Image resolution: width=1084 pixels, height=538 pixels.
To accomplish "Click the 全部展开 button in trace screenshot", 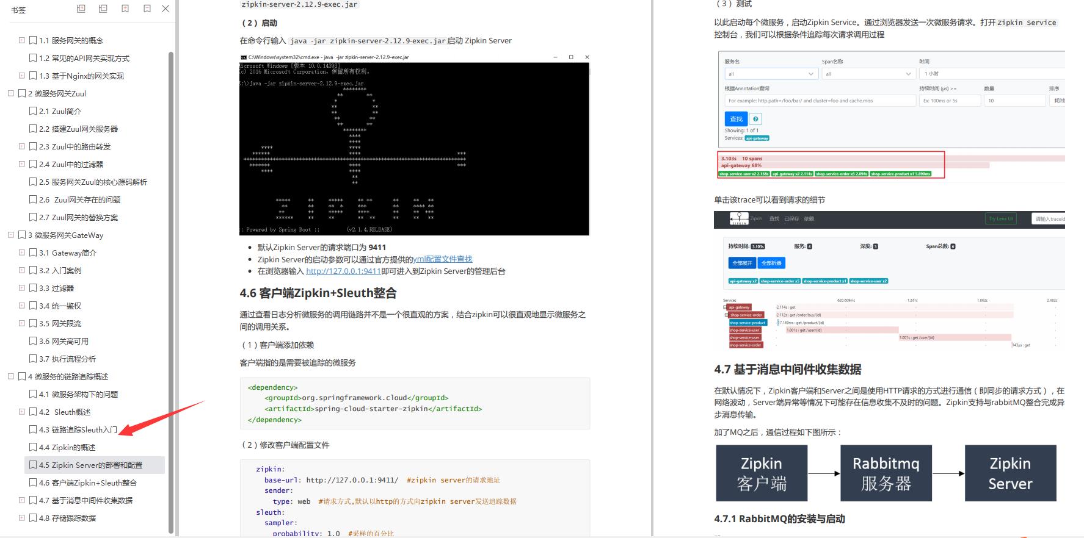I will (742, 263).
